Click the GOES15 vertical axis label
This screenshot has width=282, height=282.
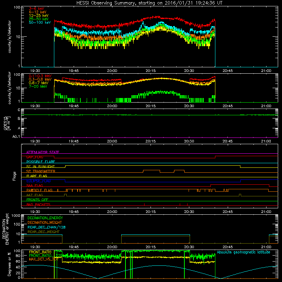click(7, 123)
